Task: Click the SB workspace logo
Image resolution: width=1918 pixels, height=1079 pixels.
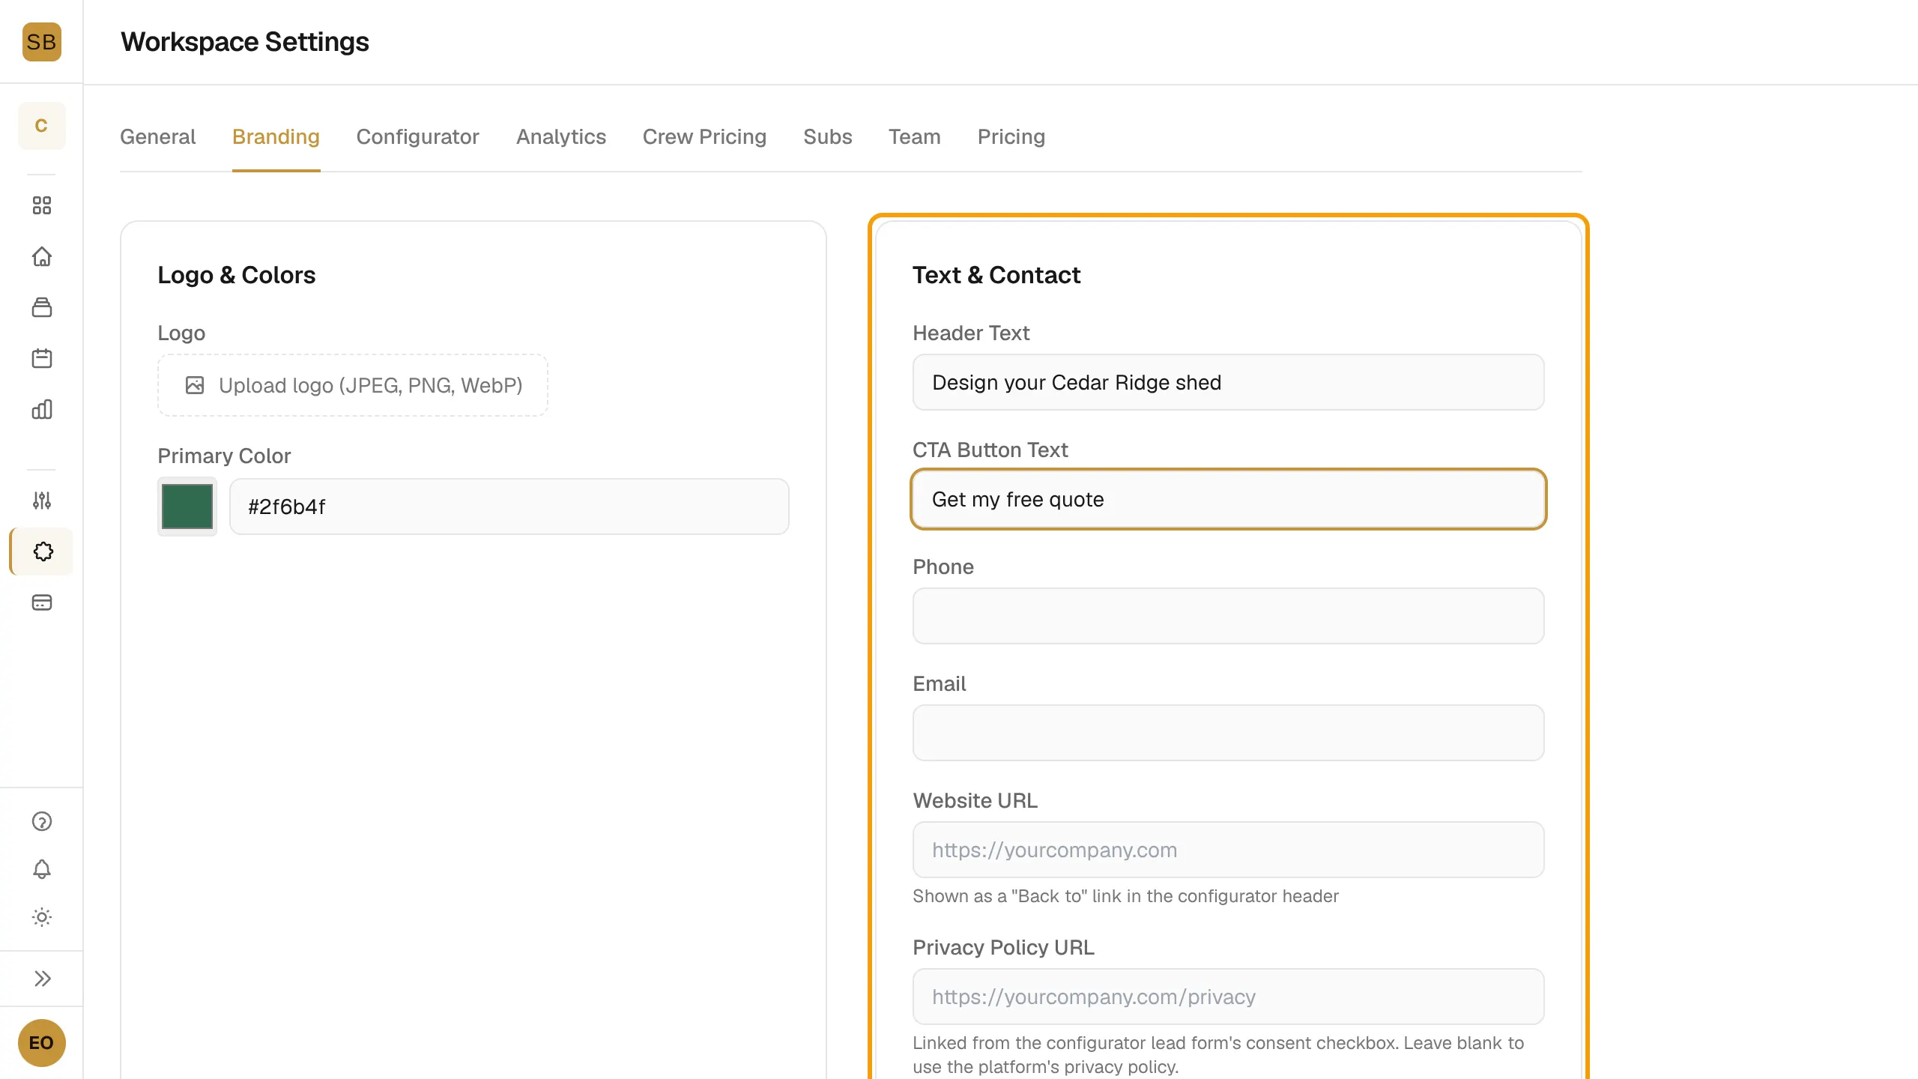Action: coord(41,42)
